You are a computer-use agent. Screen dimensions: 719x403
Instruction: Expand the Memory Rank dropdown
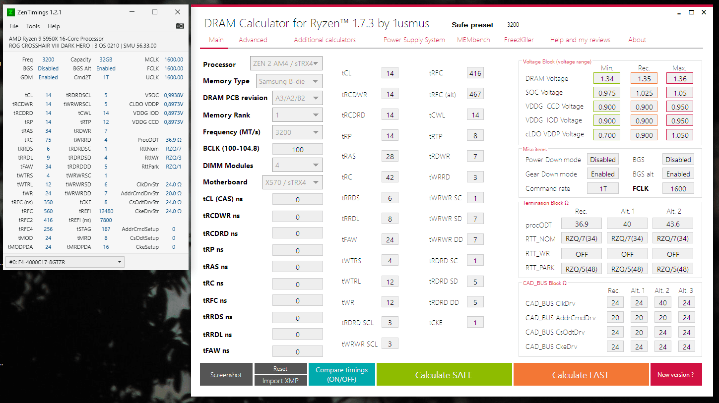click(298, 115)
